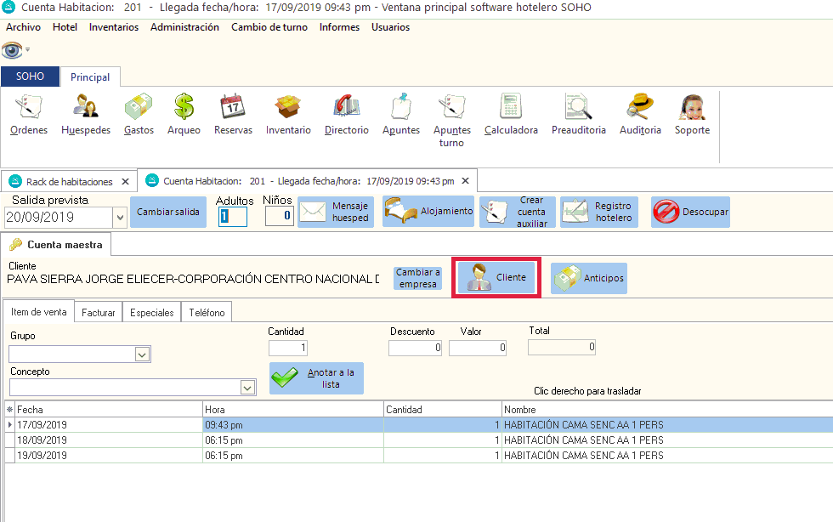Open the Directorio phone icon
Screen dimensions: 833x522
point(346,115)
